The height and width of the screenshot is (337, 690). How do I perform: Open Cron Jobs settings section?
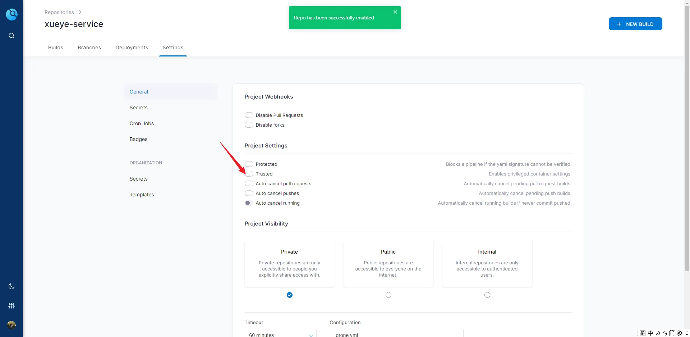[x=142, y=123]
